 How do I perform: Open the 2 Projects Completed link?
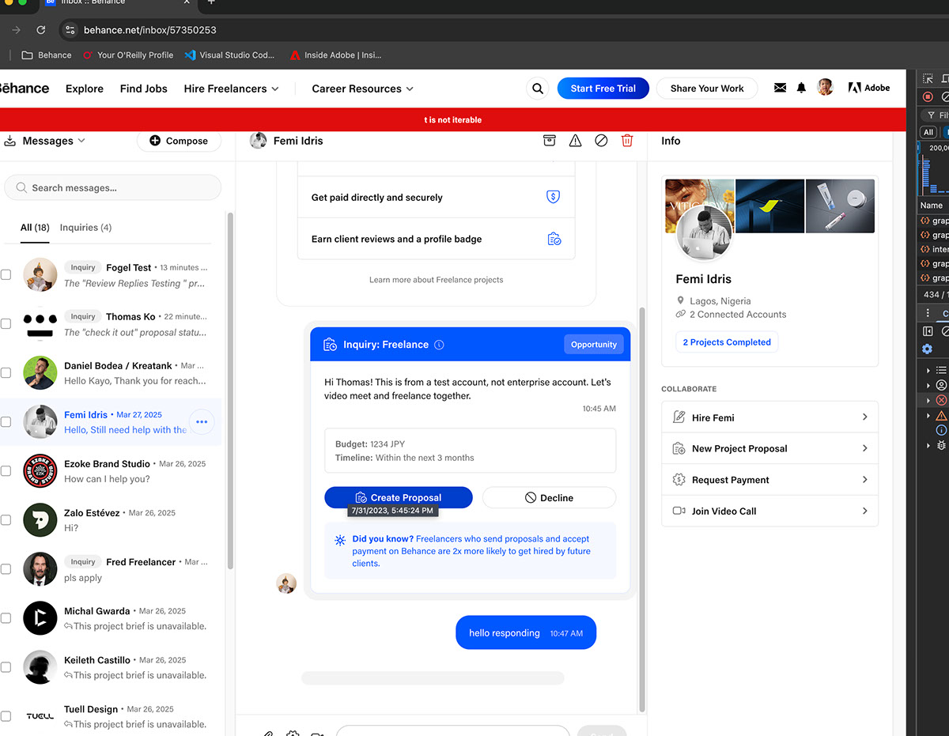click(x=726, y=342)
